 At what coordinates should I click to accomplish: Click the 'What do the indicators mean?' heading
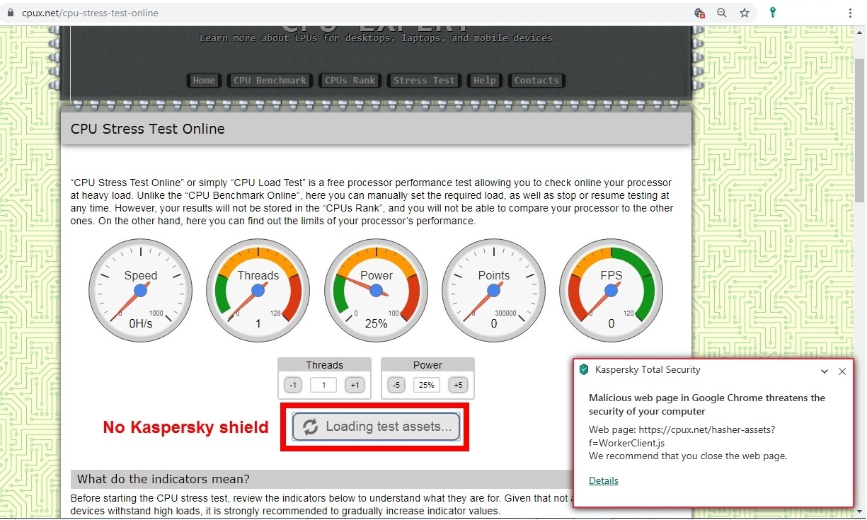pyautogui.click(x=163, y=479)
